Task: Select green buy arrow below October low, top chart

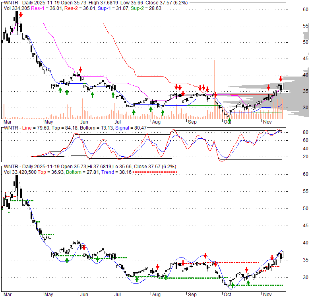Action: pos(229,120)
